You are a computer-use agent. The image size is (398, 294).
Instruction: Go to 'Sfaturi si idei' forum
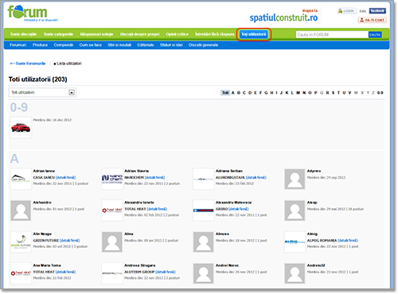(x=171, y=45)
